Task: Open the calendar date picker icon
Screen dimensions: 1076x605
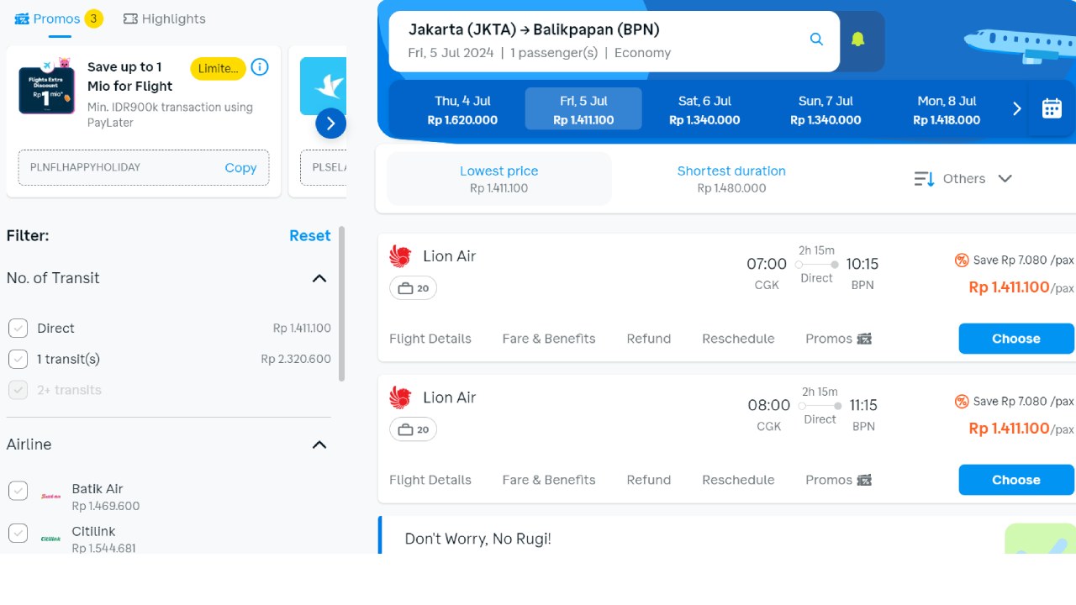Action: point(1052,108)
